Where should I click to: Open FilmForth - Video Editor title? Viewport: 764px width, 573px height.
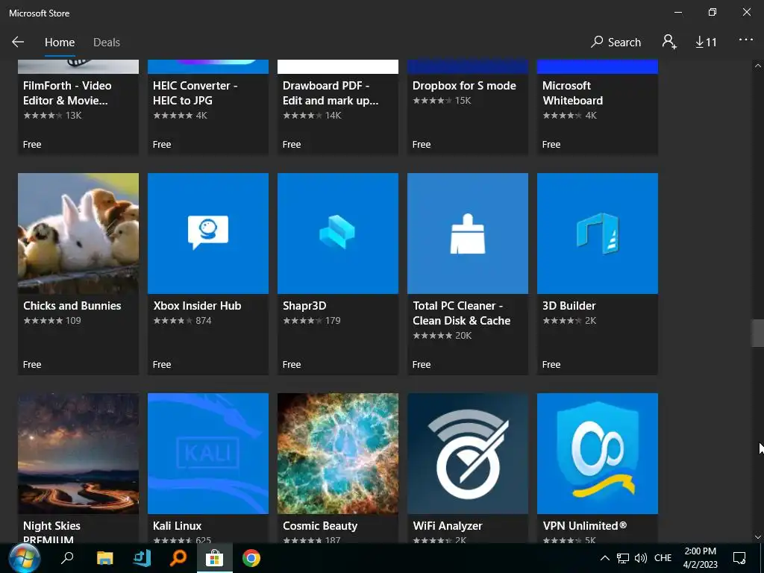click(x=67, y=93)
